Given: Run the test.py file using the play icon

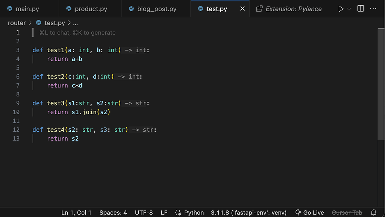Looking at the screenshot, I should 341,9.
